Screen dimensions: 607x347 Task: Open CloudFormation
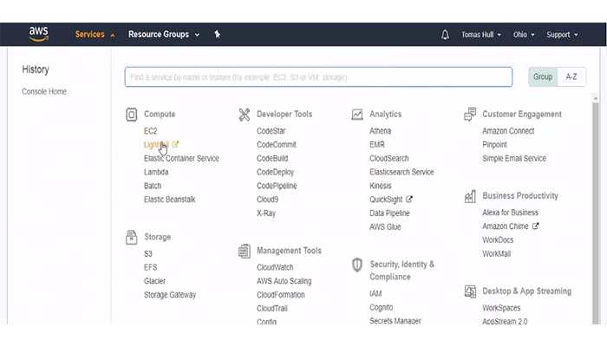(281, 295)
